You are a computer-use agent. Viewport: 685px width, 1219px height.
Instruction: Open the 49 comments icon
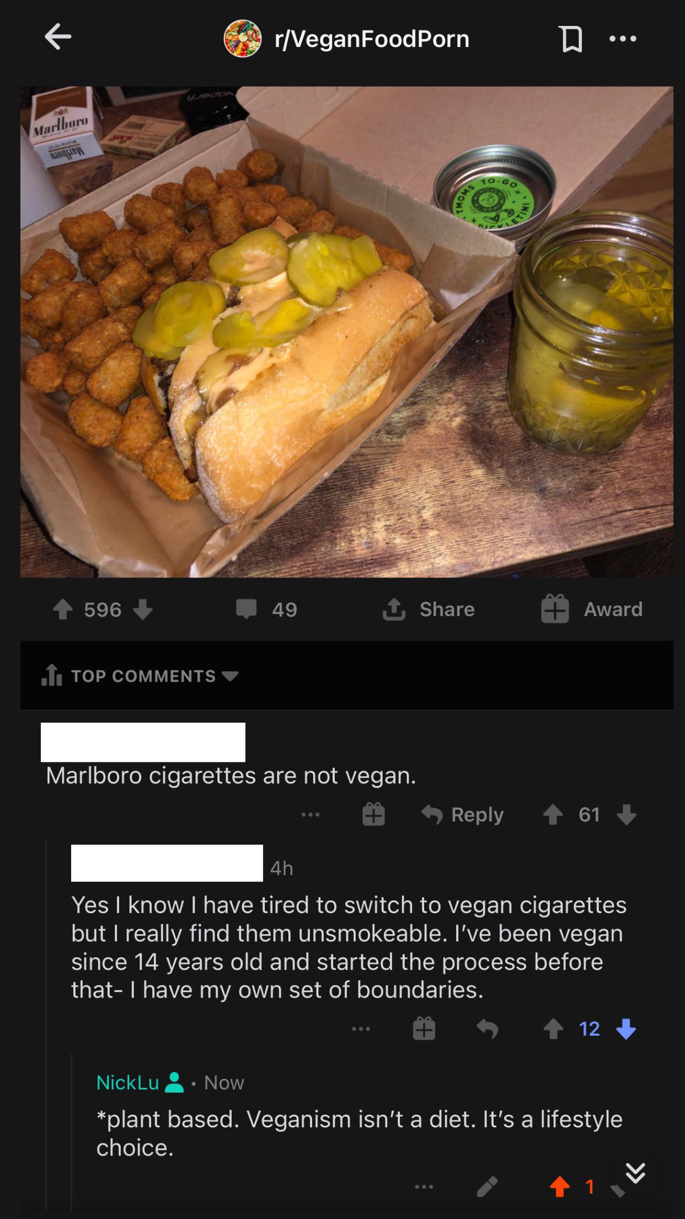pos(247,609)
